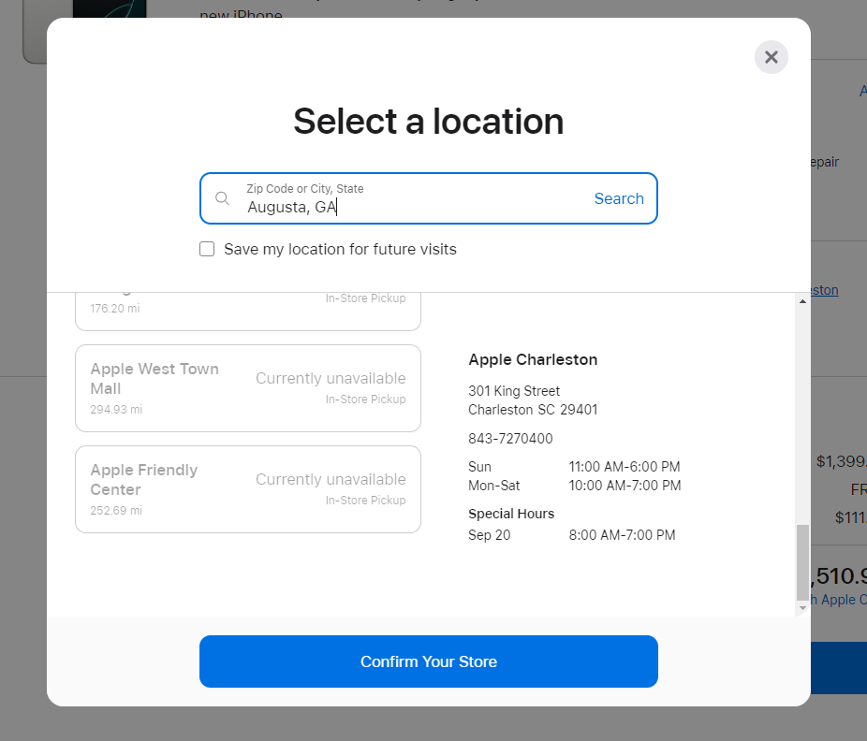Click Charleston SC 29401 address line

point(533,410)
